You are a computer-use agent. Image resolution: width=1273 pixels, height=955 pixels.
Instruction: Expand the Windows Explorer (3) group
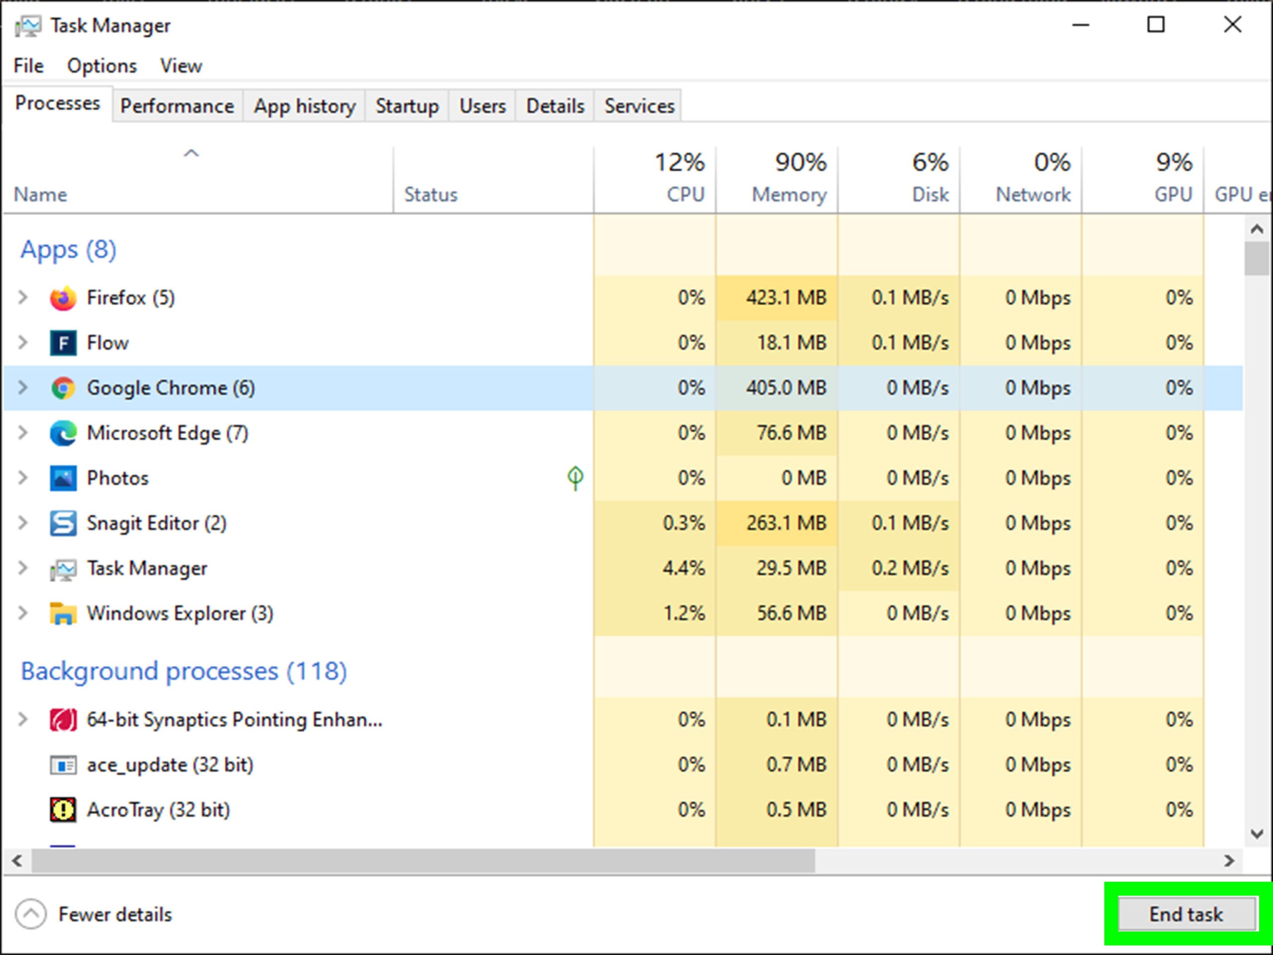[x=23, y=613]
